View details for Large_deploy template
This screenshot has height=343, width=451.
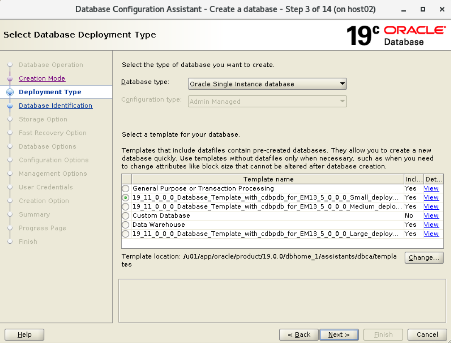coord(431,234)
